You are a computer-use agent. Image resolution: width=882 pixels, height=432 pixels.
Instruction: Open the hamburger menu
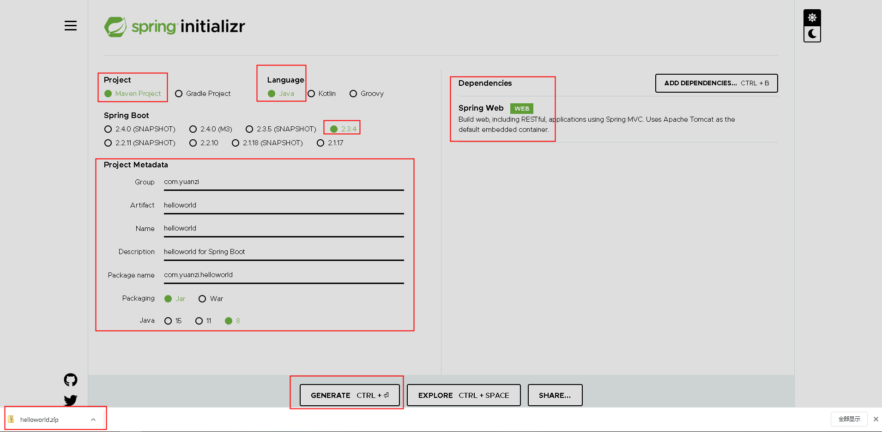[71, 26]
